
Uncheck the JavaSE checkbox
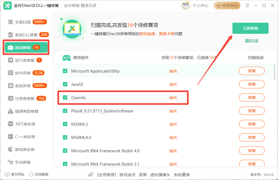tap(65, 84)
